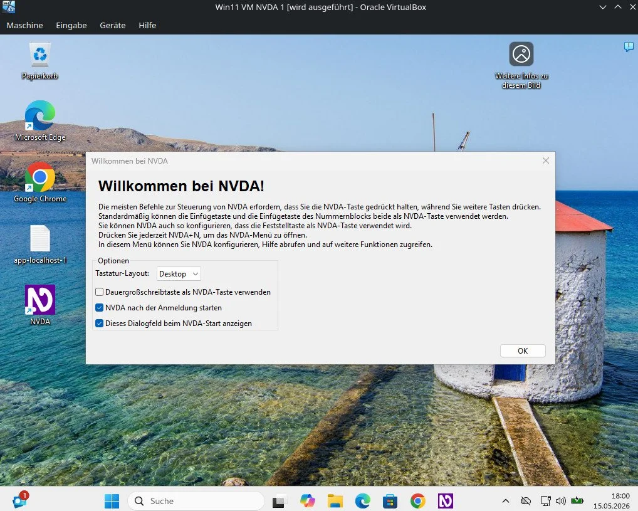
Task: Open Task View in the taskbar
Action: (x=280, y=501)
